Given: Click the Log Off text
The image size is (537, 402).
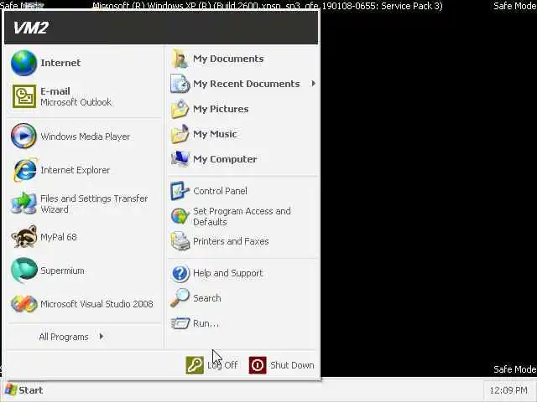Looking at the screenshot, I should (222, 365).
